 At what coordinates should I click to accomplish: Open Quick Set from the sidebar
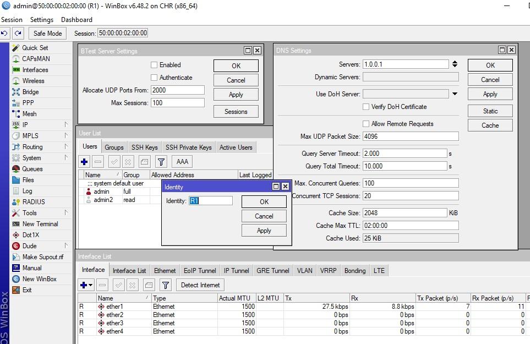click(x=35, y=48)
